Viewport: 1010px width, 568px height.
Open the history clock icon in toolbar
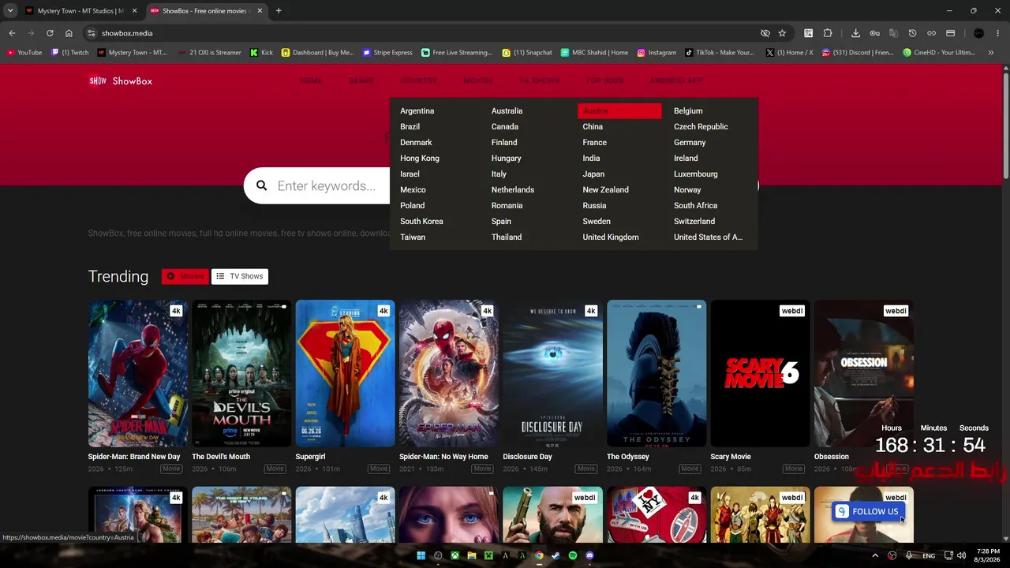pyautogui.click(x=912, y=33)
